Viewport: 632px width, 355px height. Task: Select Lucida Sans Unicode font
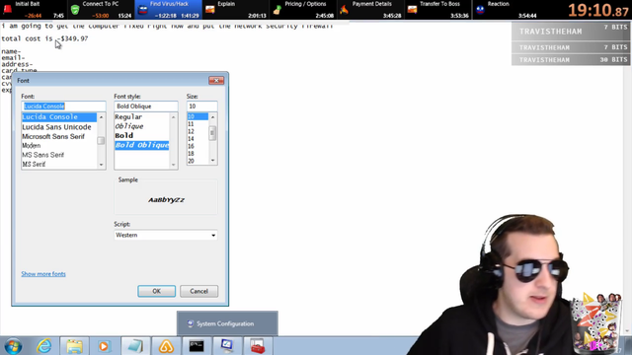[59, 127]
